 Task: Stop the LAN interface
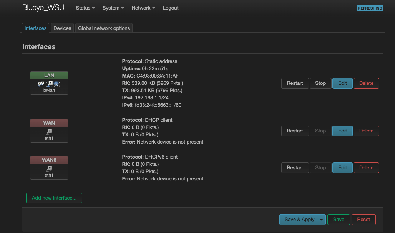320,83
